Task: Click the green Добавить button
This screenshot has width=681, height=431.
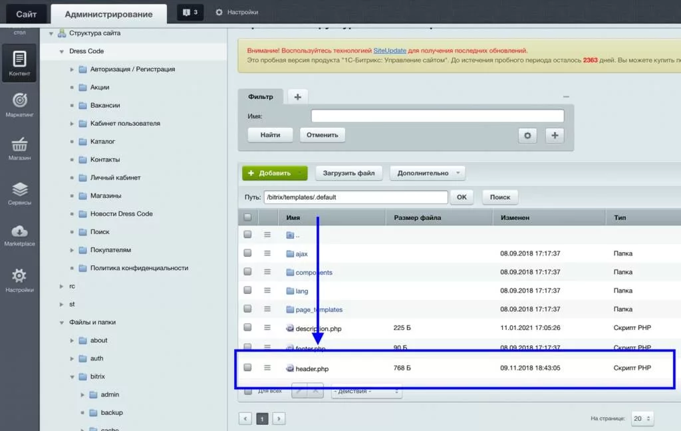Action: 275,173
